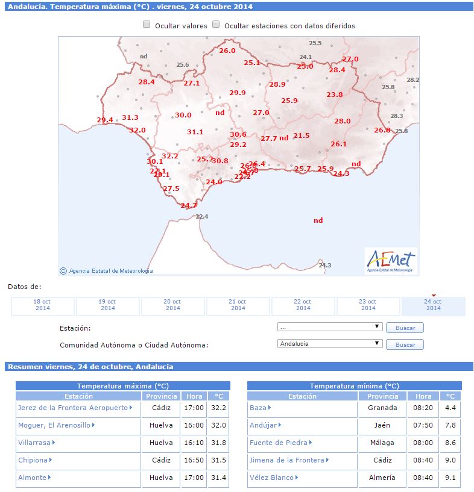Screen dimensions: 474x492
Task: Click the copyright symbol on the map
Action: pos(63,271)
